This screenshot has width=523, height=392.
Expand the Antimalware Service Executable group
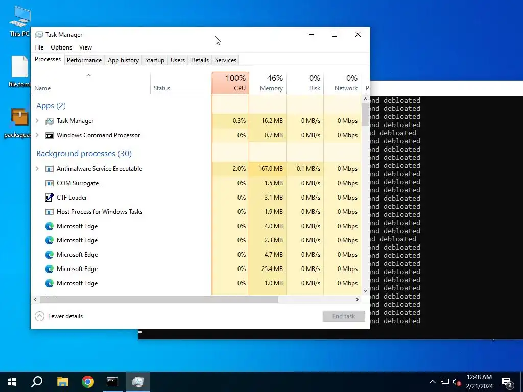[37, 169]
